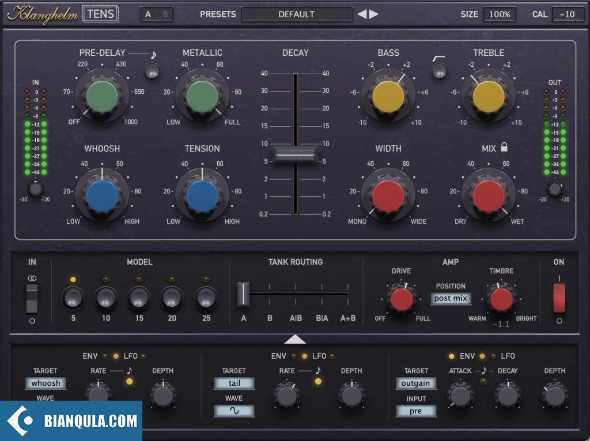Click the MIX lock icon
Screen dimensions: 590x441
[504, 147]
